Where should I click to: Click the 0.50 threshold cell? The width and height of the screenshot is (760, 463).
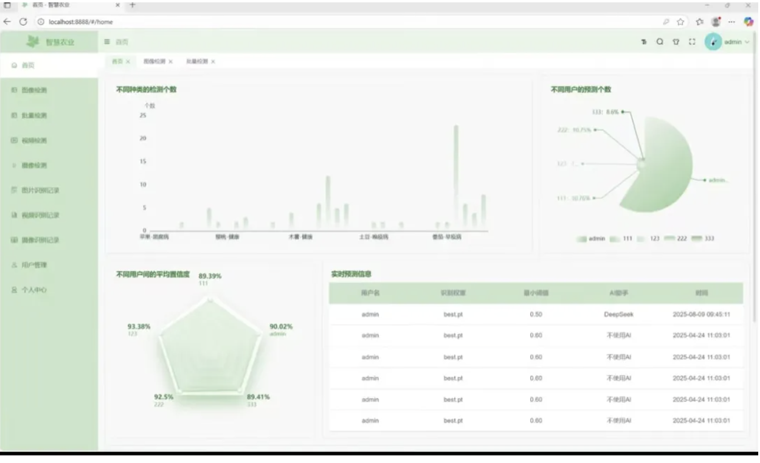click(x=536, y=314)
